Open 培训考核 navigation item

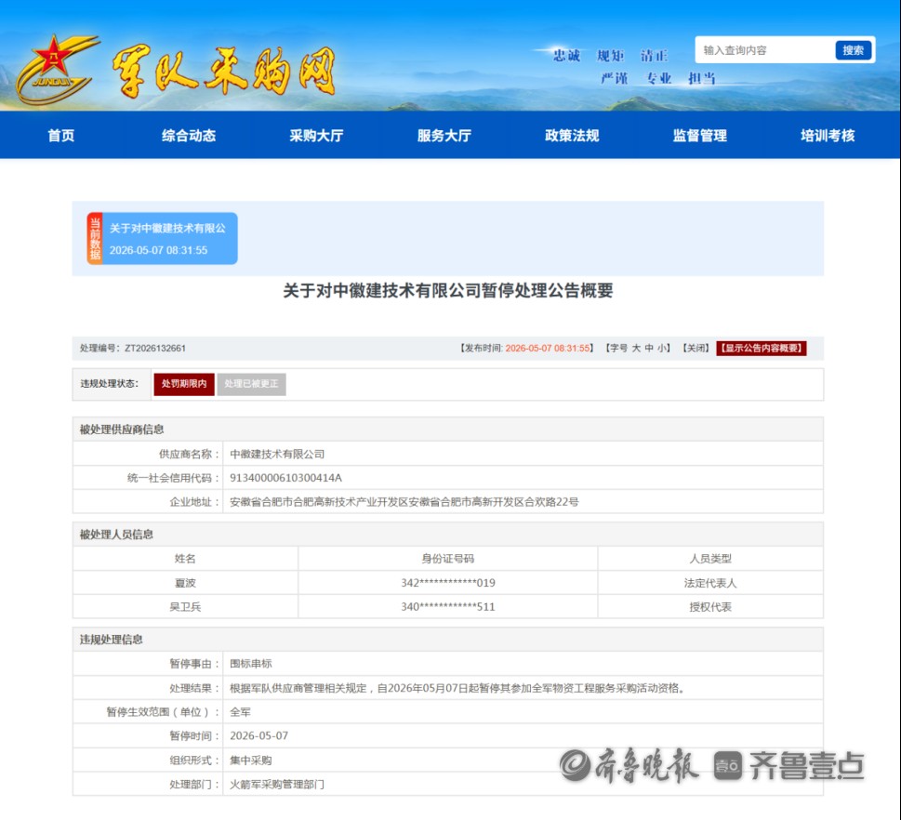[x=828, y=136]
